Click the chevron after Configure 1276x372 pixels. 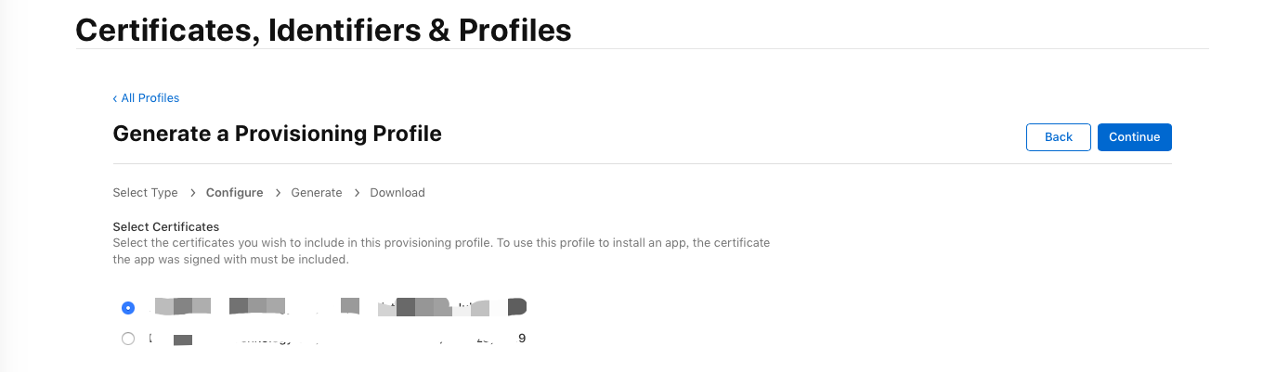pos(278,193)
